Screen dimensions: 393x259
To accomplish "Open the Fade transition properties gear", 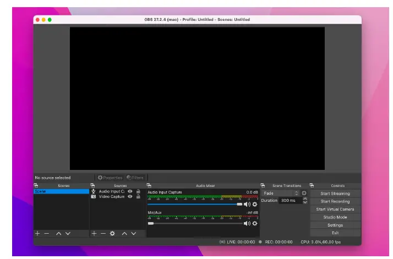I will click(304, 194).
